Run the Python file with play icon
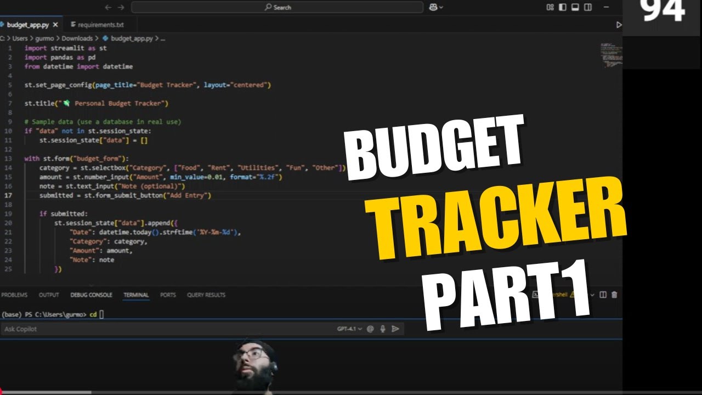Image resolution: width=702 pixels, height=395 pixels. pyautogui.click(x=619, y=25)
